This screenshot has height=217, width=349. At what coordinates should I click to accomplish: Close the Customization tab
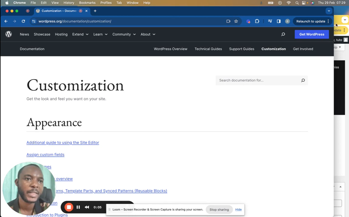86,11
